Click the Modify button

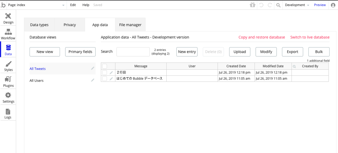click(x=266, y=52)
